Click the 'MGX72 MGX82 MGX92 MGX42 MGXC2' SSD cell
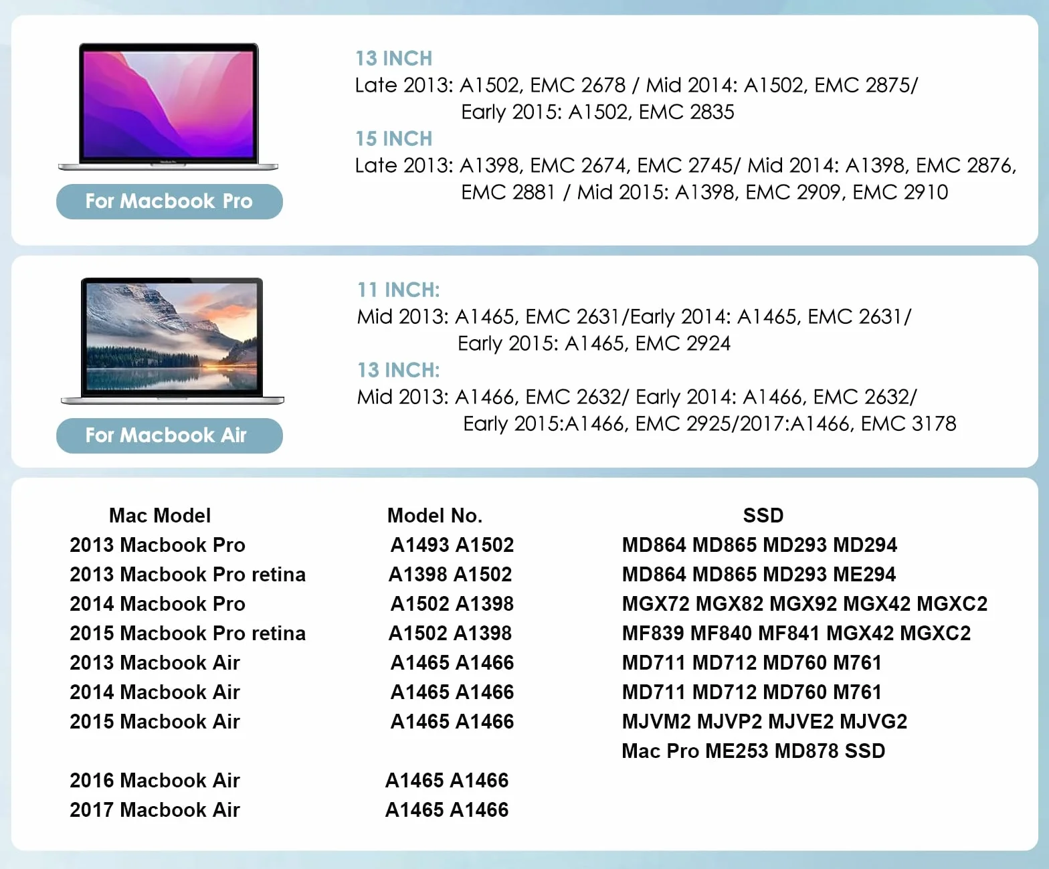Screen dimensions: 1049x869 tap(805, 603)
